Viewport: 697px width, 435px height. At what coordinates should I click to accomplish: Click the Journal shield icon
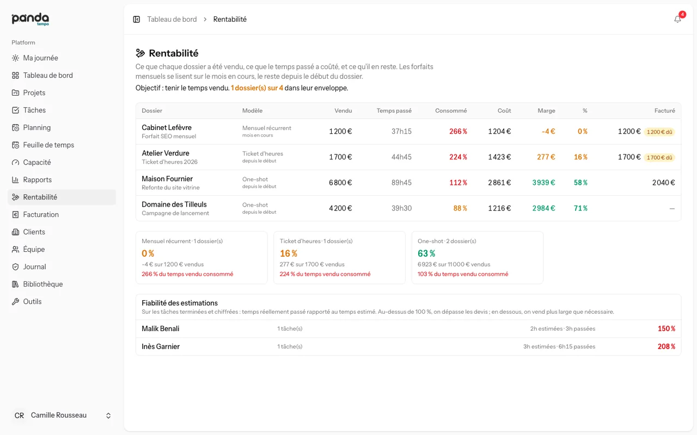coord(15,267)
